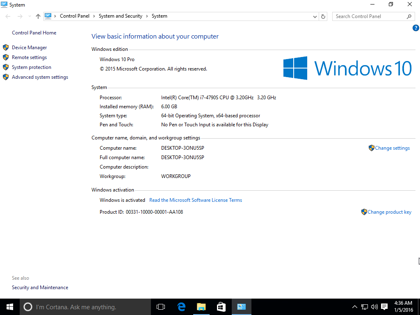Click the shield icon next to Change product key
Viewport: 420px width, 315px height.
point(364,212)
